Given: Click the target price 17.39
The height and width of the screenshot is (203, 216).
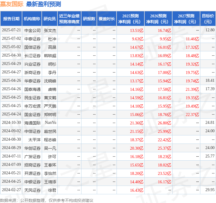Looking at the screenshot, I should (x=210, y=89).
